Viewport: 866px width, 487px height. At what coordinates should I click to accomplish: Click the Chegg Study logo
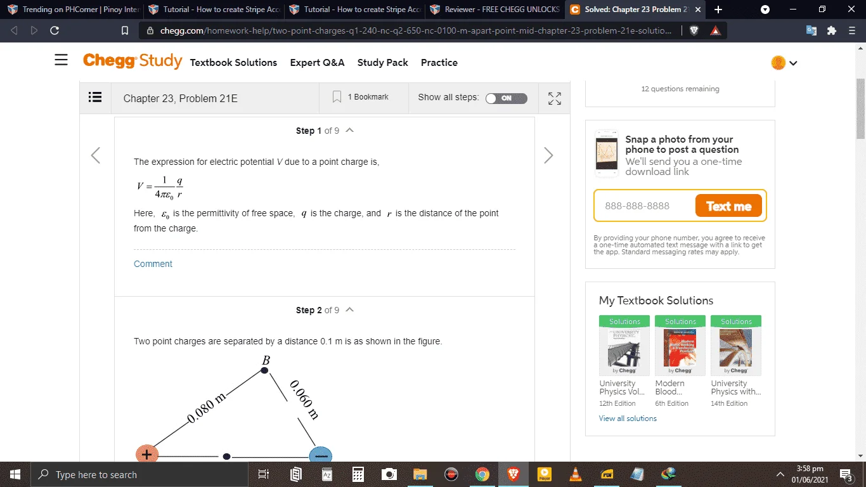pos(132,61)
